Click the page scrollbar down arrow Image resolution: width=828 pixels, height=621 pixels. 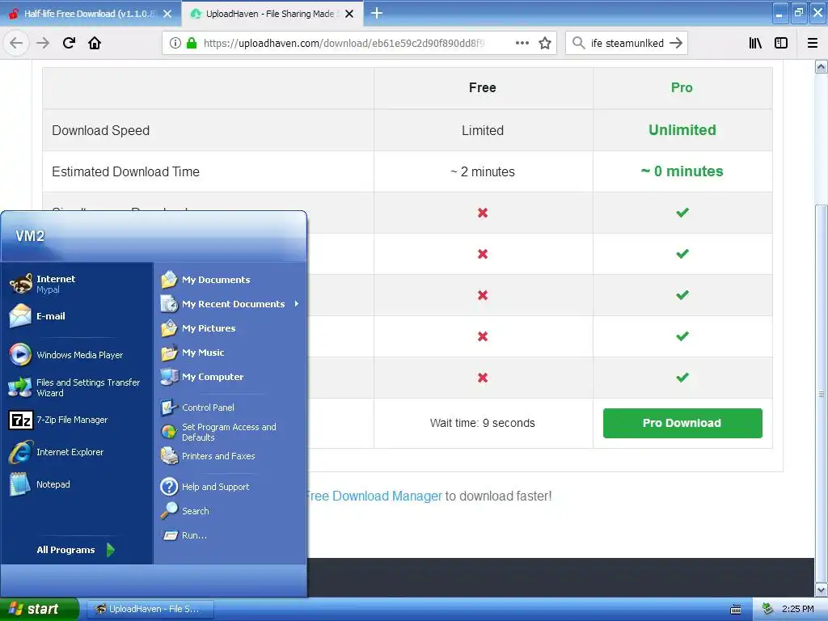[x=822, y=589]
